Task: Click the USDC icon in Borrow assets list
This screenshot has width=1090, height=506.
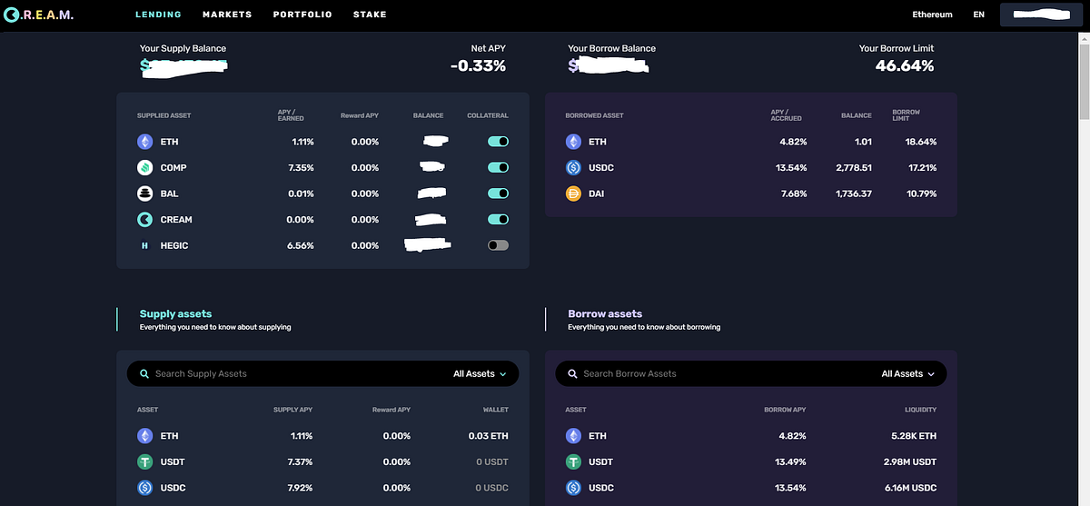Action: [573, 488]
